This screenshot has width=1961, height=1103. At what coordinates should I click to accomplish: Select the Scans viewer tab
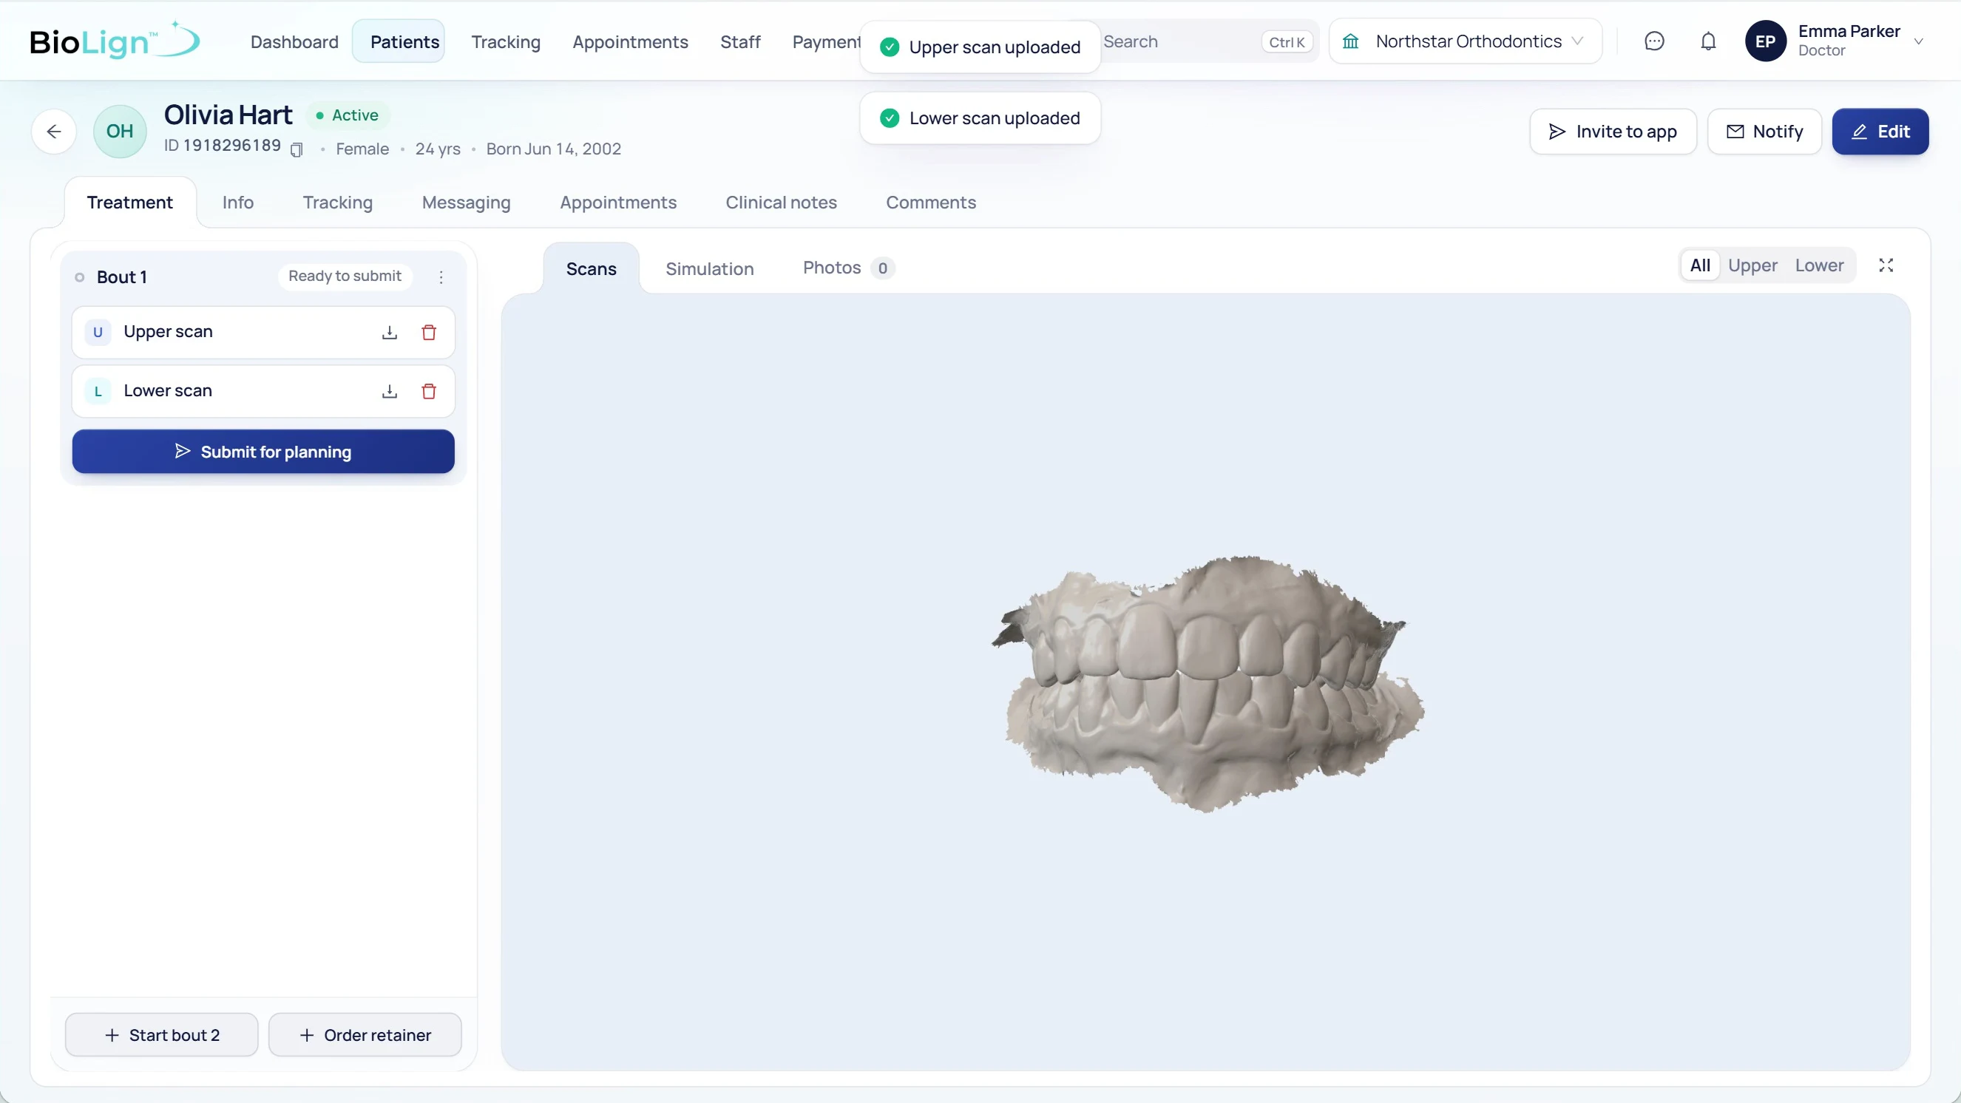[x=592, y=268]
